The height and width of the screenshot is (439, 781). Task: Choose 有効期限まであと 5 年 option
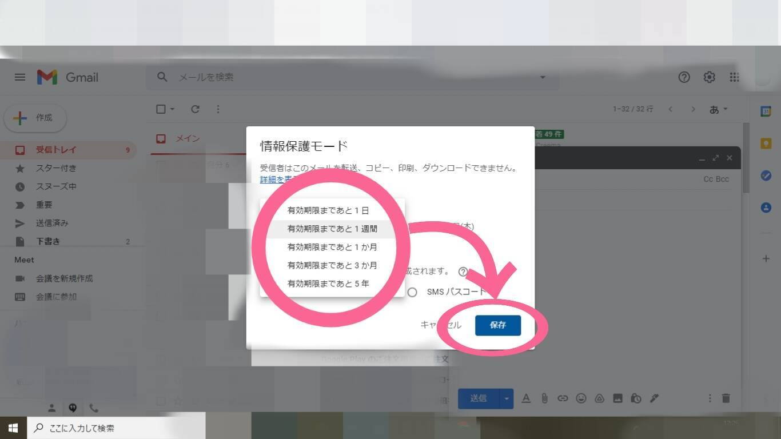tap(332, 284)
